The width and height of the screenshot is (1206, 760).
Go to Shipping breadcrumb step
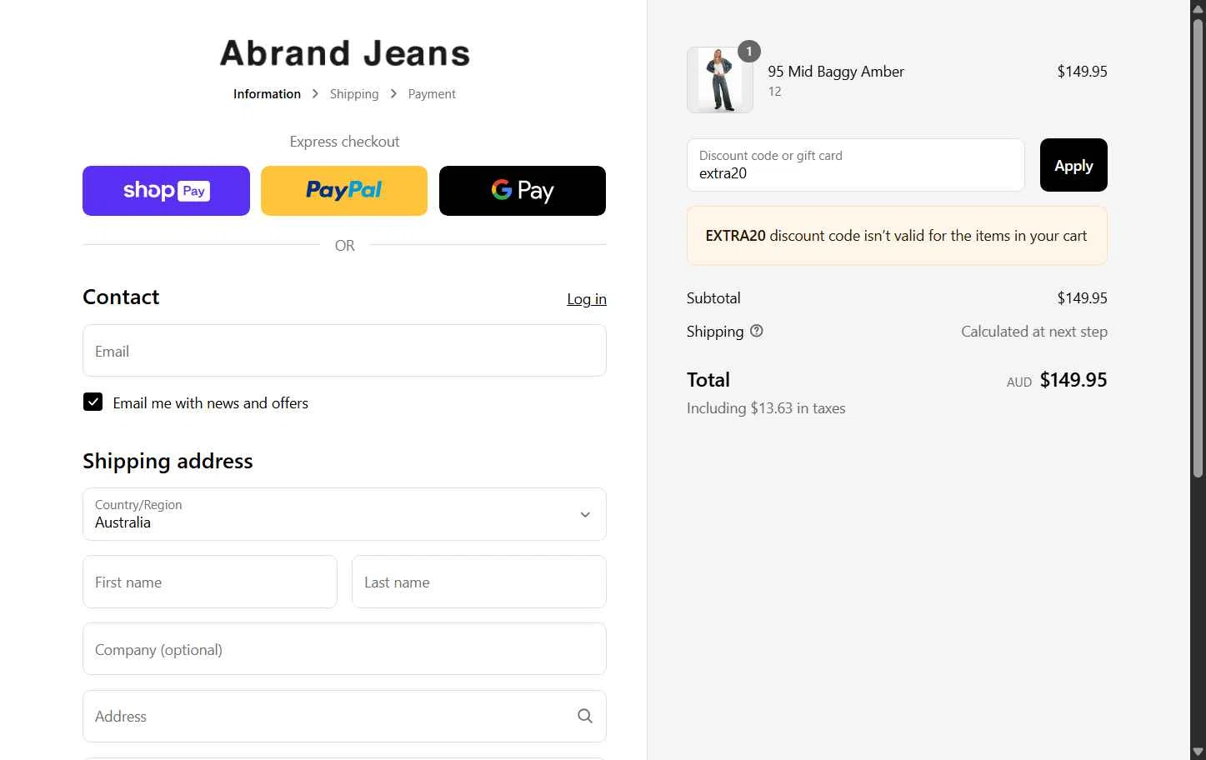354,94
